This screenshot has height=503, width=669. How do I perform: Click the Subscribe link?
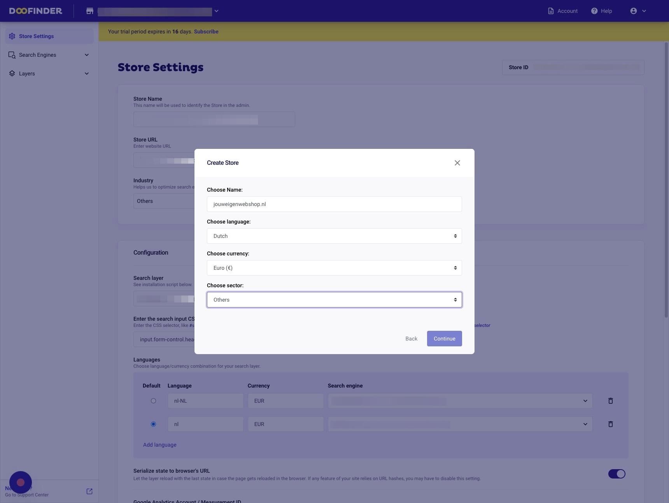pyautogui.click(x=206, y=31)
